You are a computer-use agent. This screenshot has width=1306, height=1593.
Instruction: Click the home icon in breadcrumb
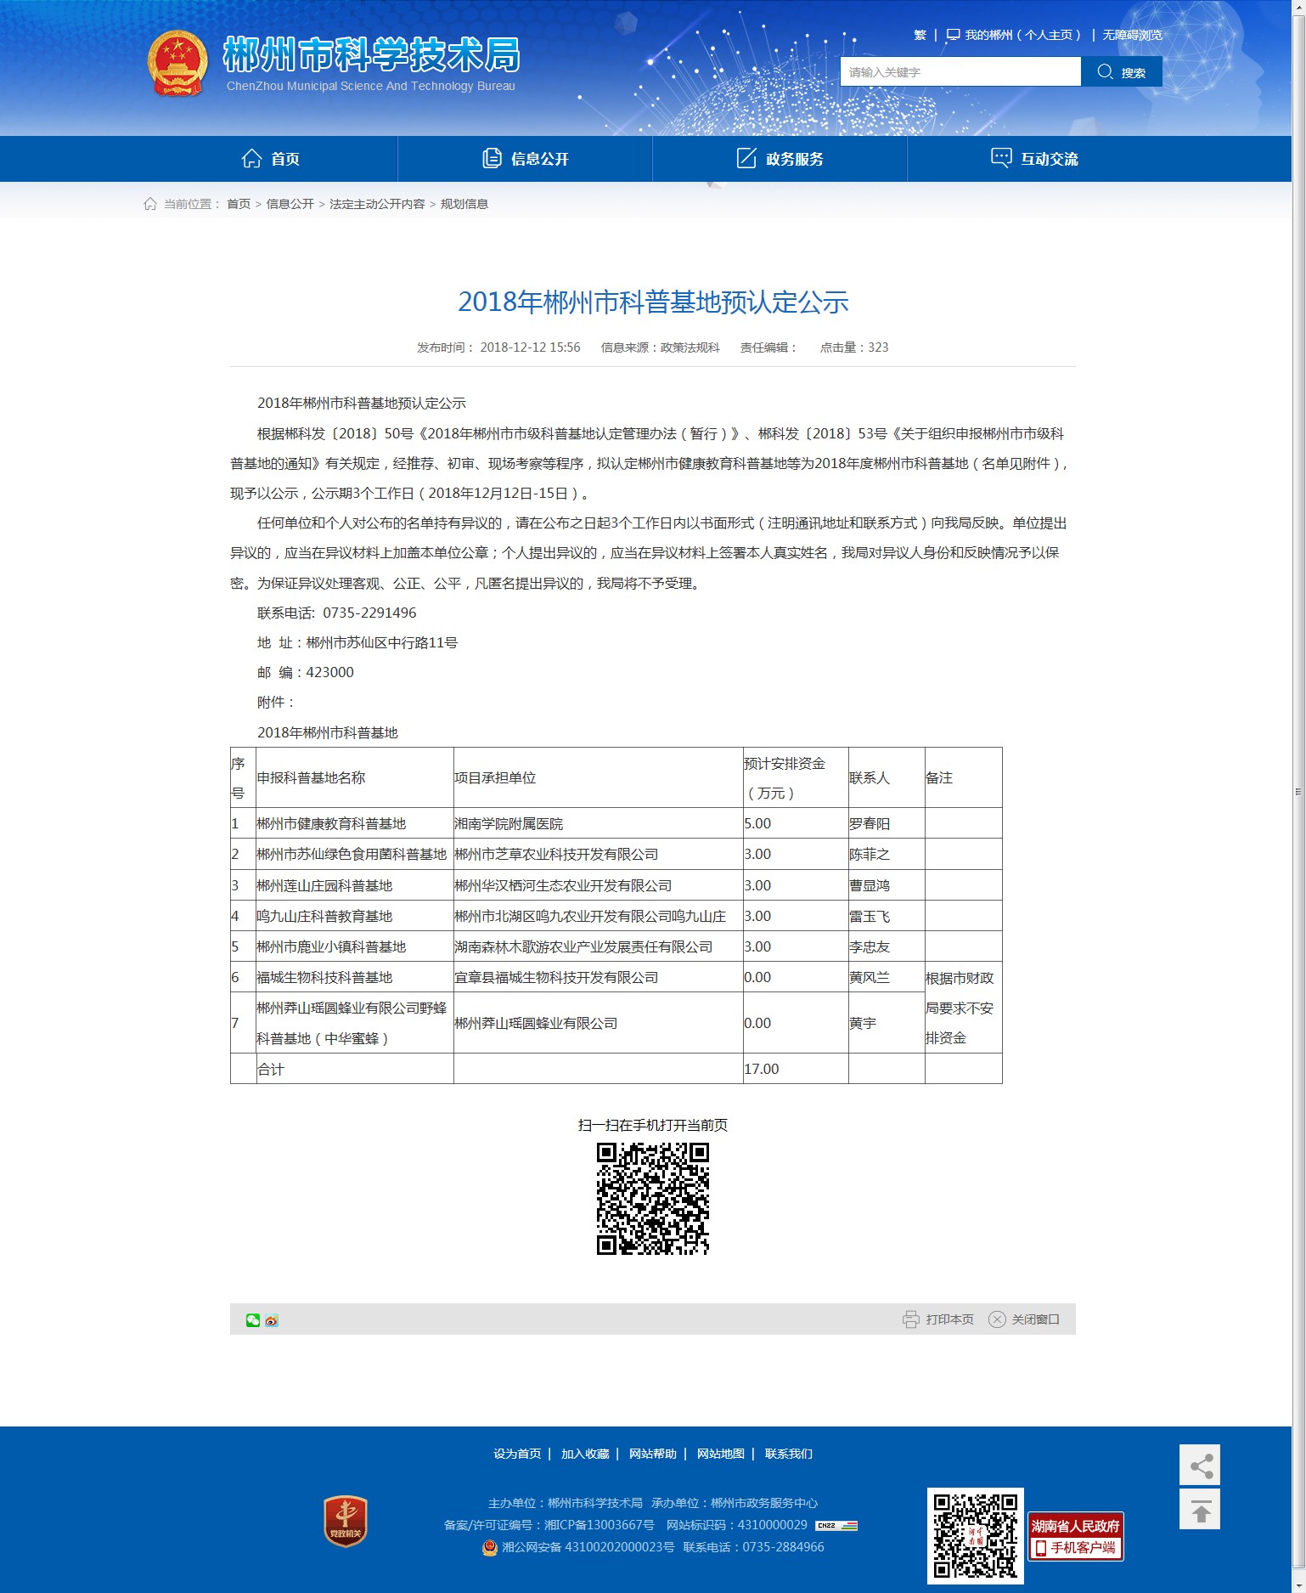pos(150,204)
